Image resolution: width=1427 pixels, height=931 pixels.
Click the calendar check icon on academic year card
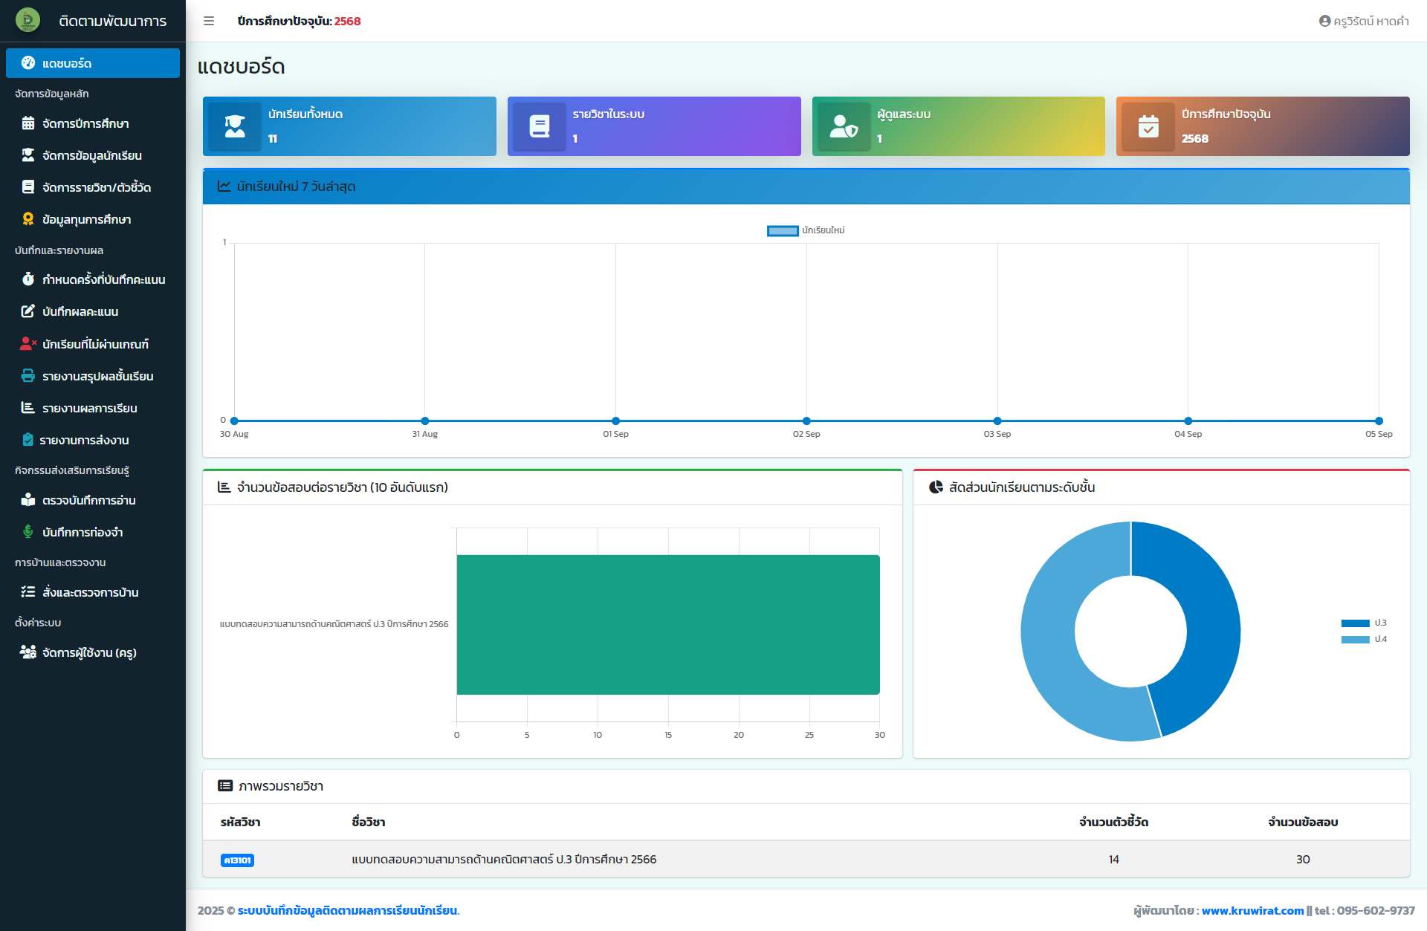(x=1148, y=126)
